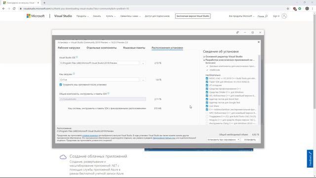Check Clang C++ tools for Windows
Viewport: 316px width, 178px height.
click(207, 123)
